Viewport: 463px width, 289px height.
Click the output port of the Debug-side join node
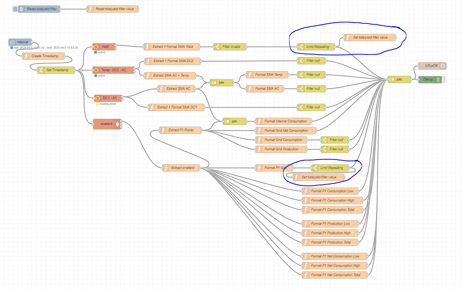tap(411, 79)
